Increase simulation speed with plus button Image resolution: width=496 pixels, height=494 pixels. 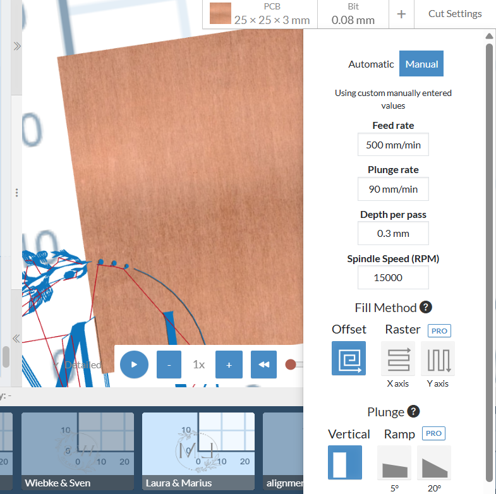(229, 364)
